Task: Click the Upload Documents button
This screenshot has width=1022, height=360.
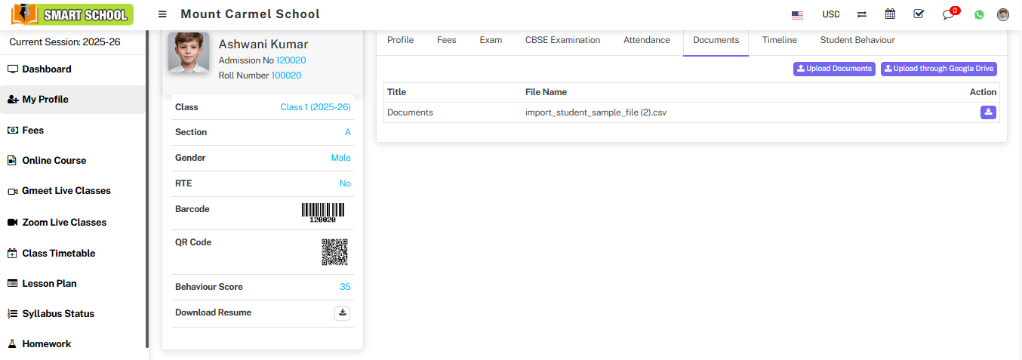Action: [x=834, y=69]
